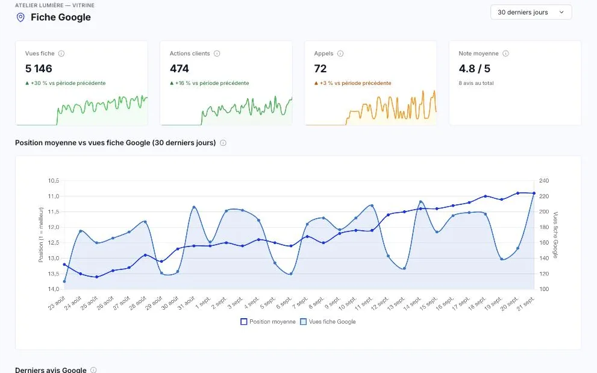Select the 474 actions clients value
The image size is (597, 373).
coord(180,69)
